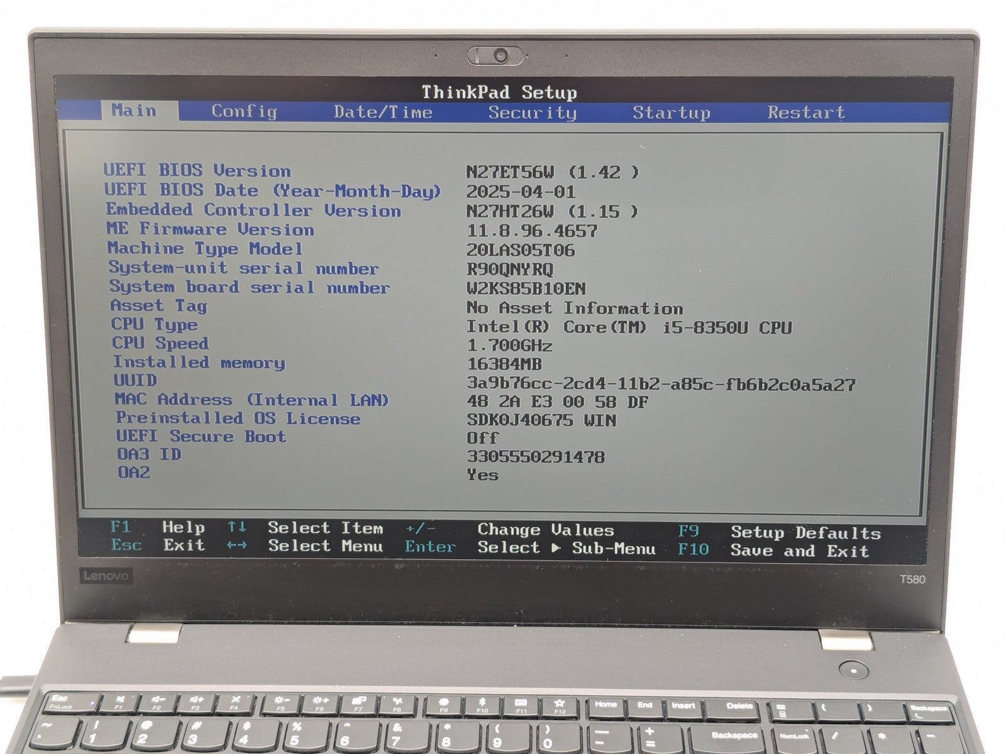Switch to the Date/Time tab

383,112
